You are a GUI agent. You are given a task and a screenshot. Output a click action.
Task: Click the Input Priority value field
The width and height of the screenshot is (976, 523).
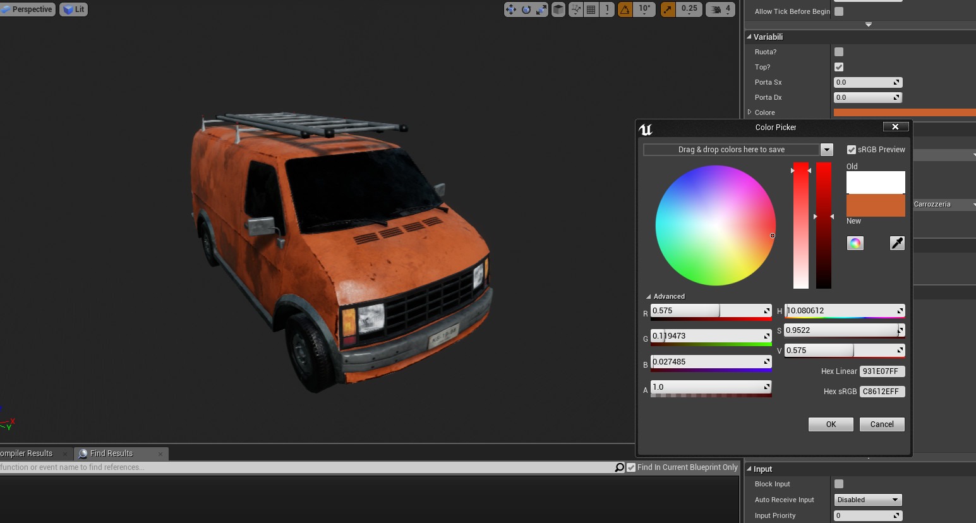[x=868, y=515]
